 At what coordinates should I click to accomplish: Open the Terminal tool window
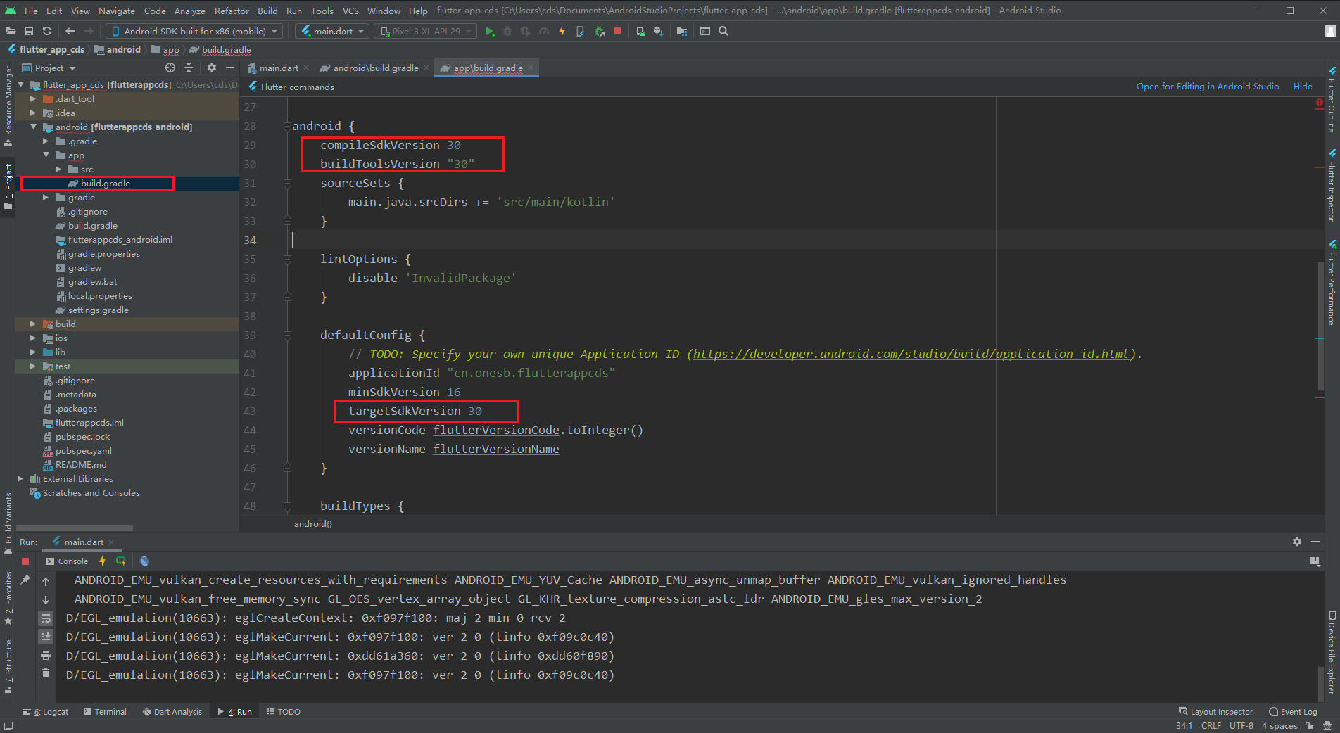tap(105, 712)
